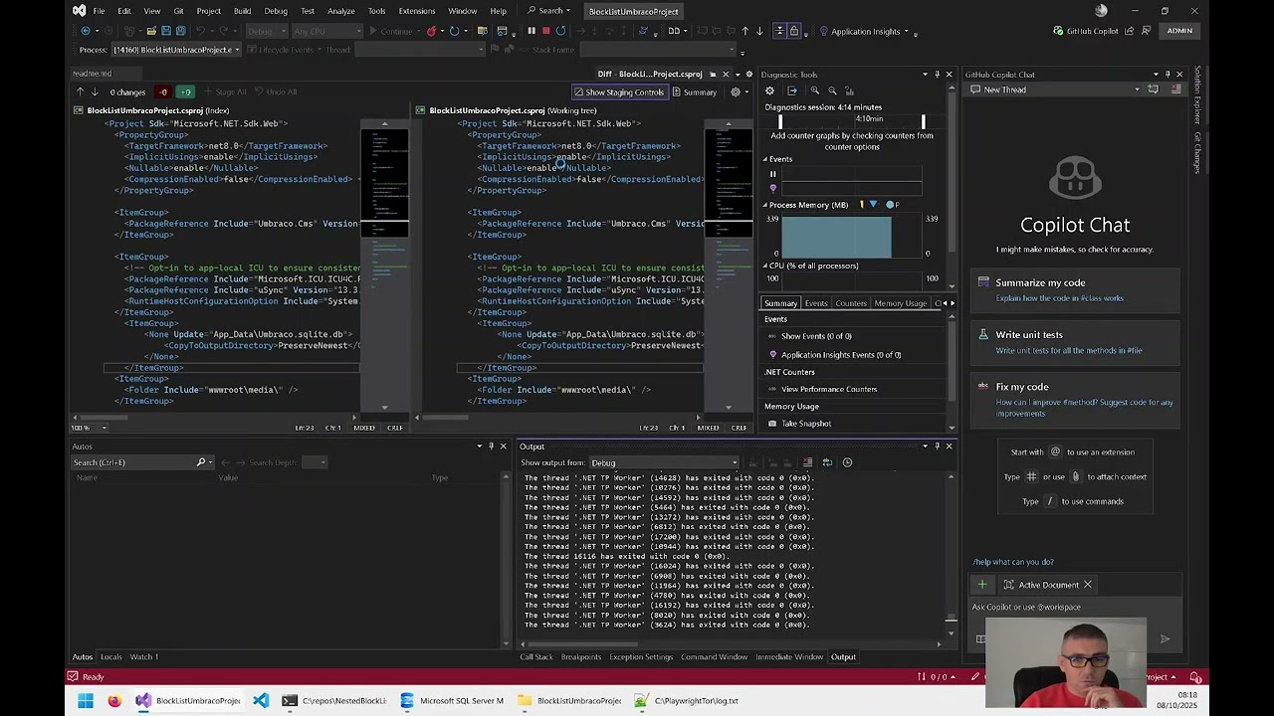Pause the debugger with the Break All icon

[x=531, y=31]
